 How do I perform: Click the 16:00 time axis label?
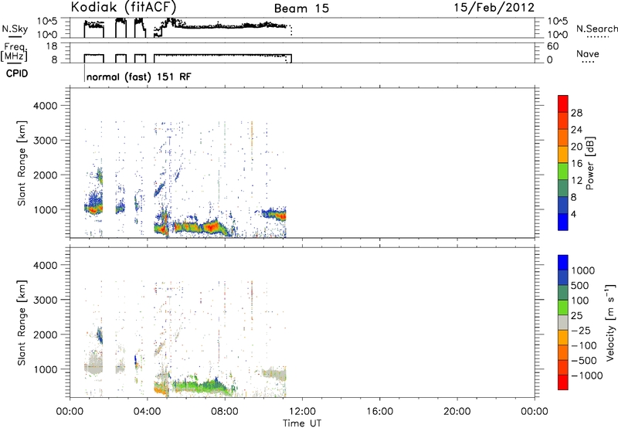(379, 412)
